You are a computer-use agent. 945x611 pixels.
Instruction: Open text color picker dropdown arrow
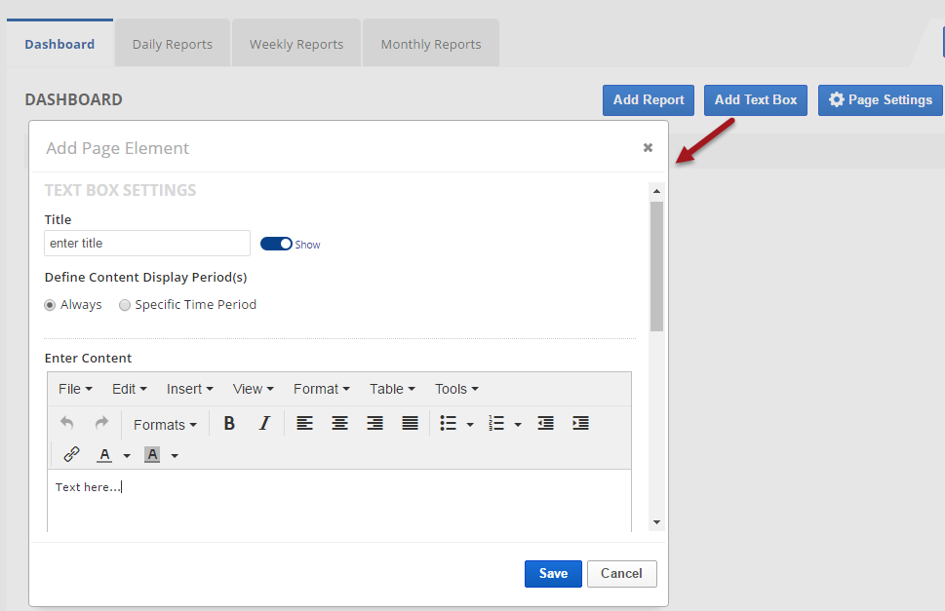pos(127,456)
